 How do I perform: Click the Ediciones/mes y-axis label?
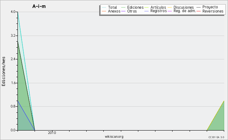click(3, 72)
